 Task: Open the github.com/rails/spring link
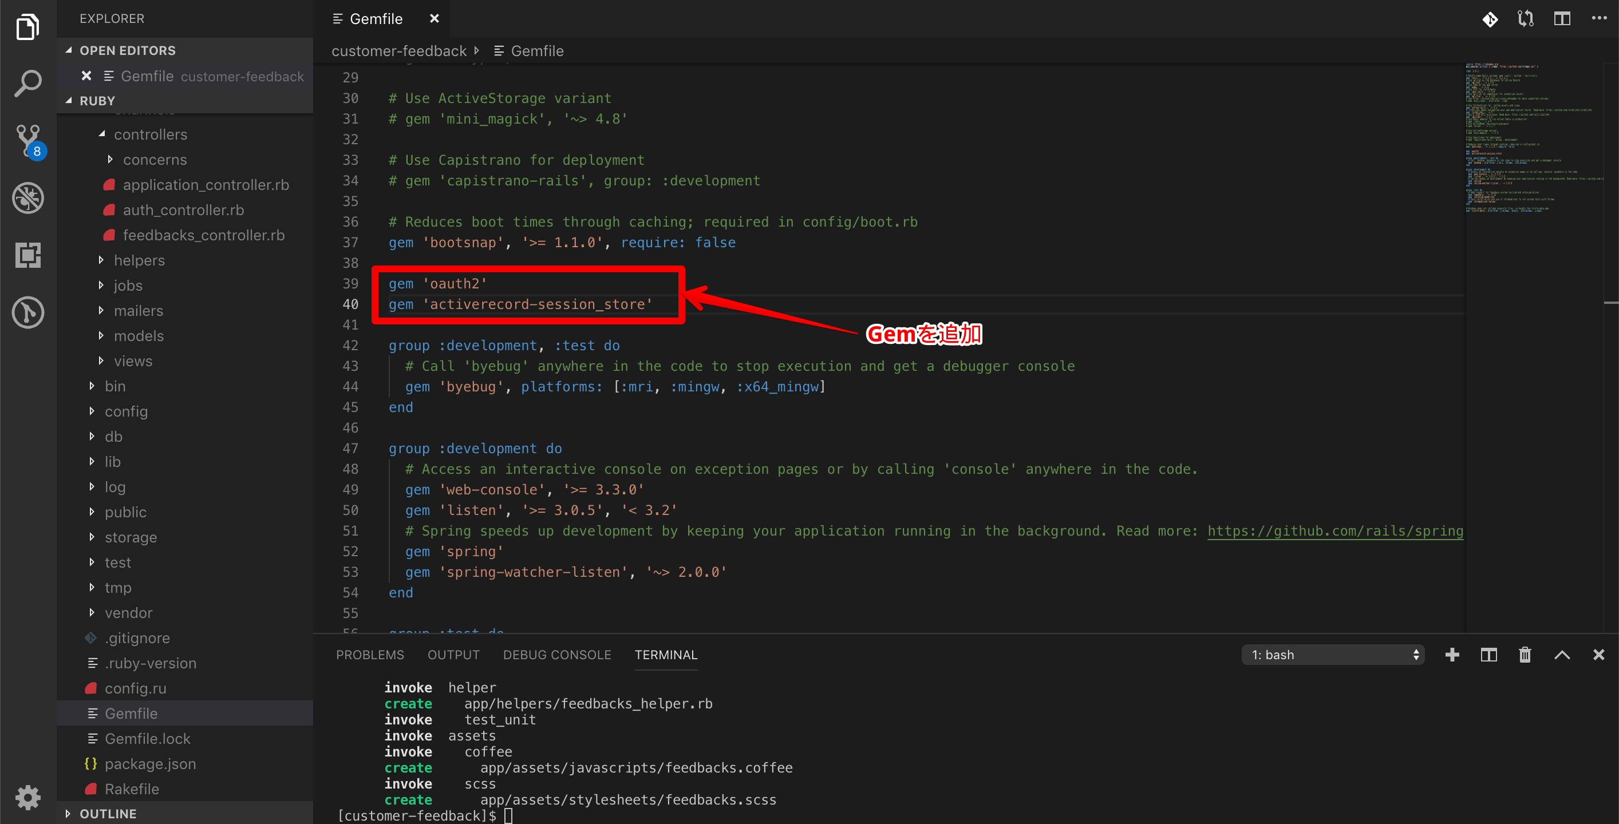coord(1335,532)
